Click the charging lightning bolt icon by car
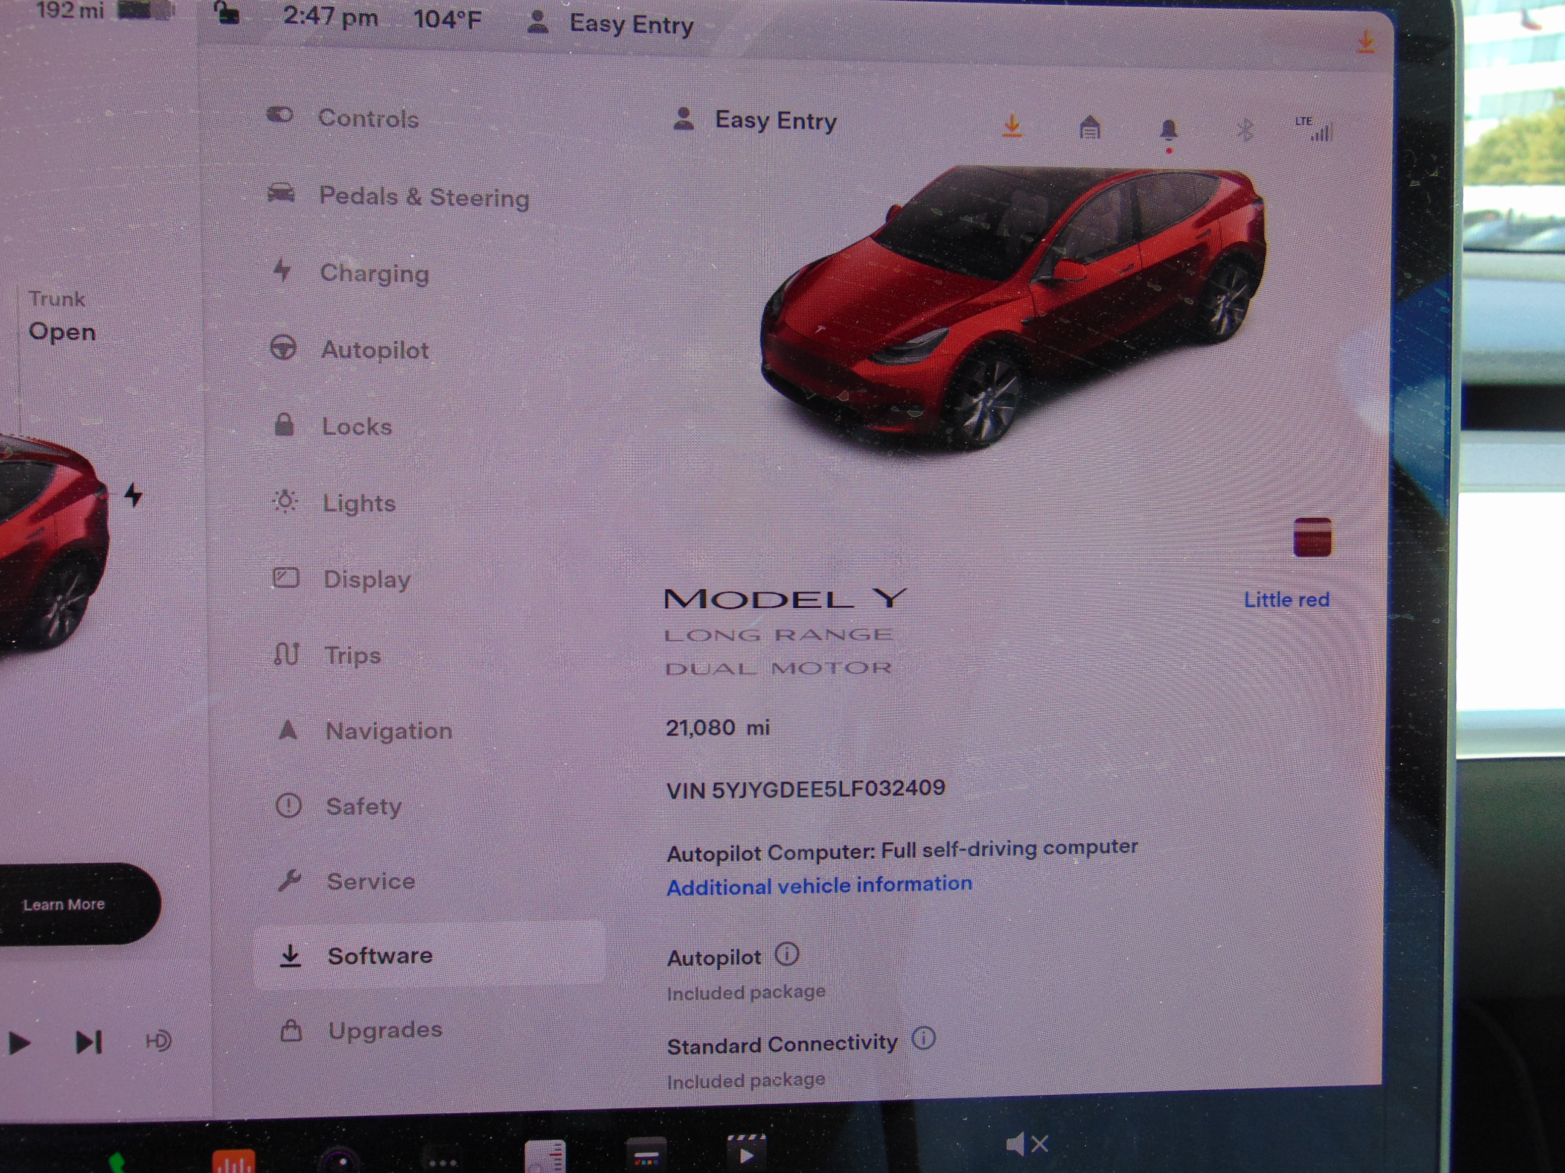The width and height of the screenshot is (1565, 1173). [133, 494]
